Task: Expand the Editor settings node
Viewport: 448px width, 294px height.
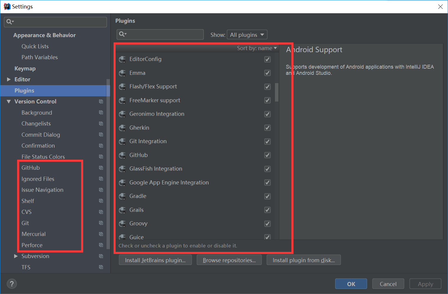Action: pyautogui.click(x=9, y=80)
